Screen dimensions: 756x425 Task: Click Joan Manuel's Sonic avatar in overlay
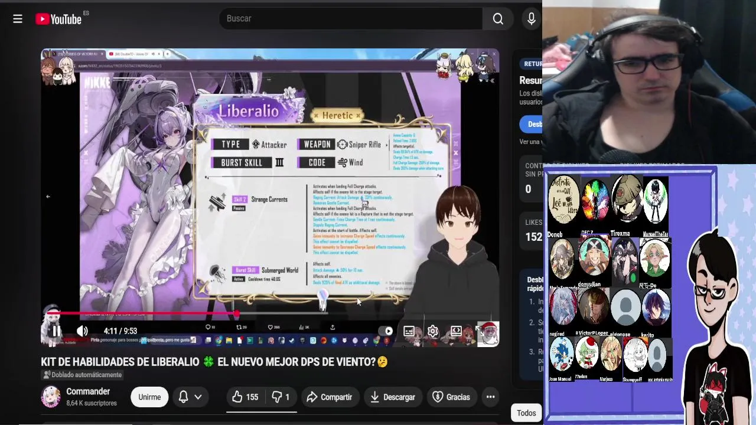click(561, 354)
